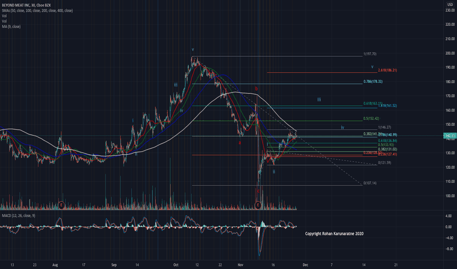Select the MA (9, close) indicator label
The width and height of the screenshot is (457, 269).
11,26
